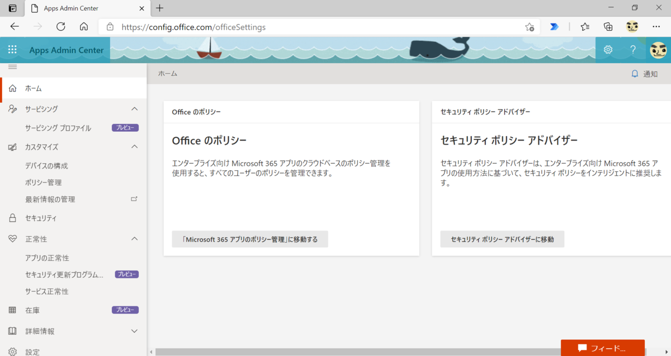Open ポリシー管理
Viewport: 671px width, 356px height.
coord(43,182)
